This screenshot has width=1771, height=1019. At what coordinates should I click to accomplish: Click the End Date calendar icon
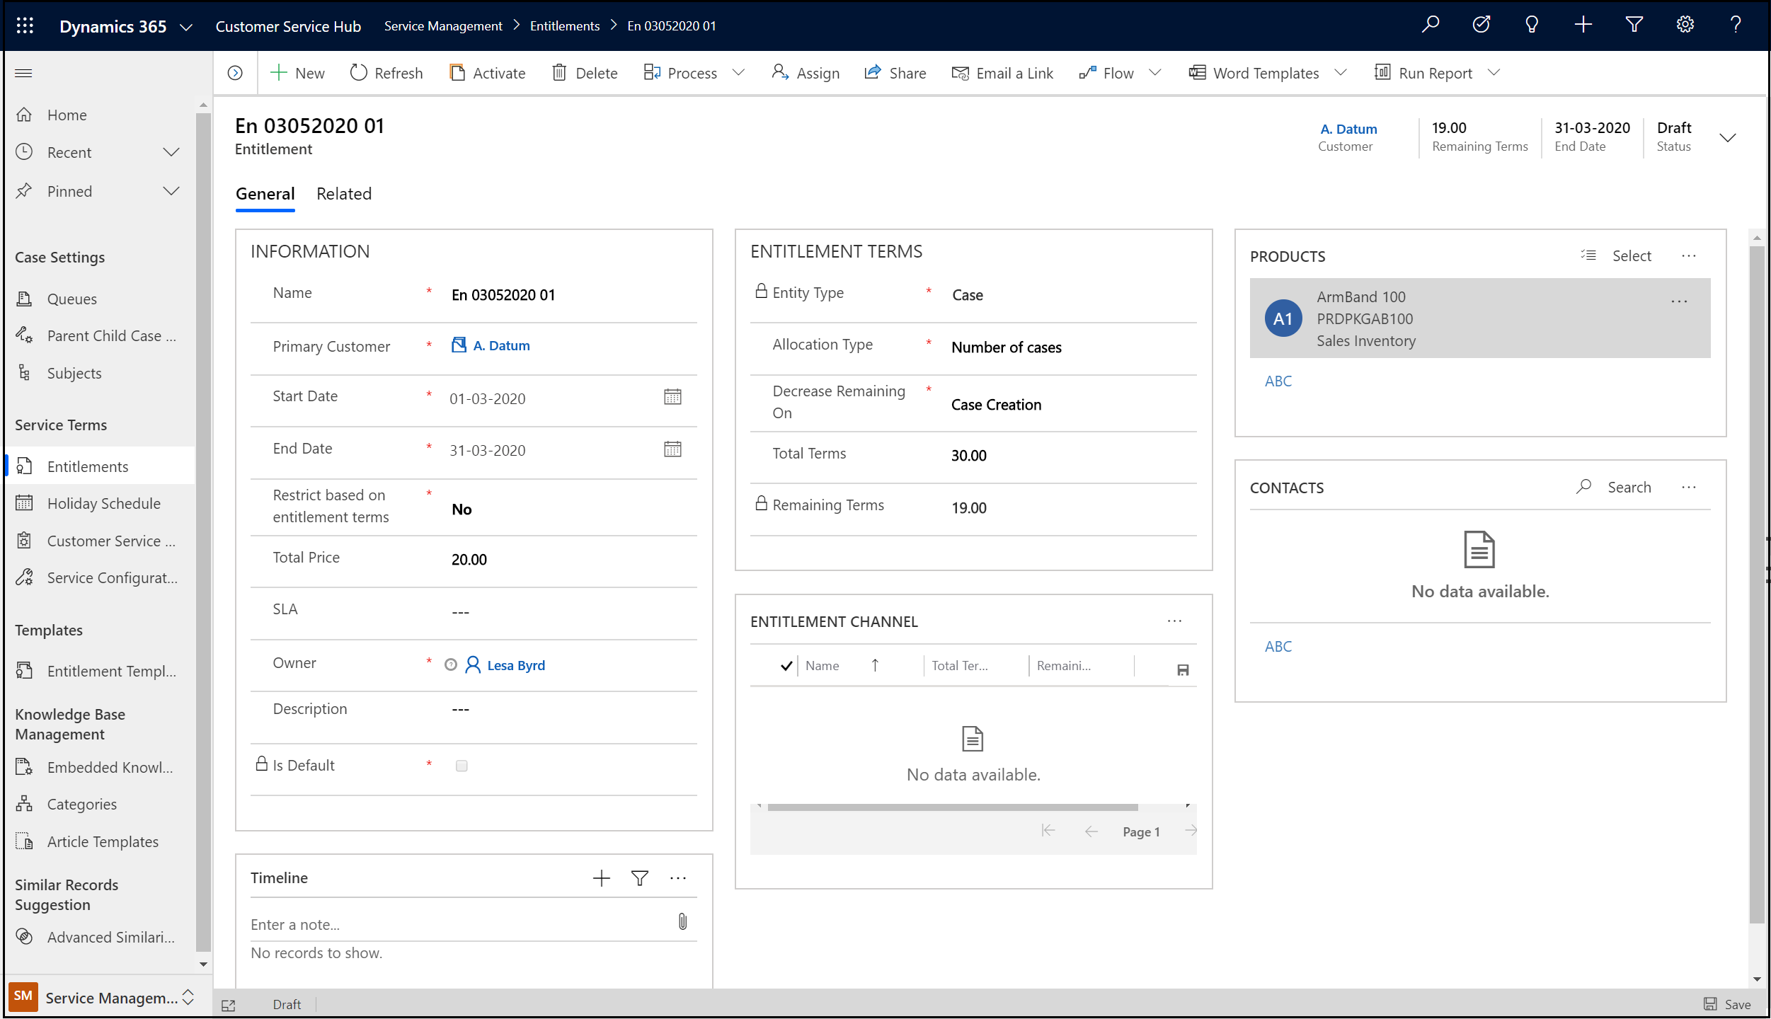point(672,449)
